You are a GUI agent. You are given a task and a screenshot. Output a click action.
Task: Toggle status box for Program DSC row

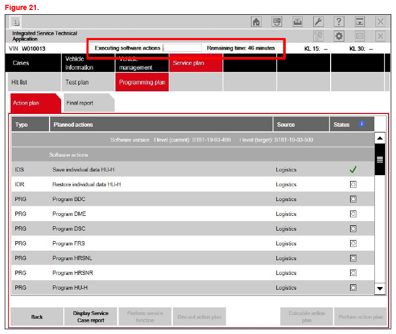pos(353,229)
